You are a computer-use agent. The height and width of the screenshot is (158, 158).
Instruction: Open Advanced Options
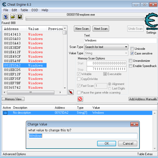(x=14, y=154)
